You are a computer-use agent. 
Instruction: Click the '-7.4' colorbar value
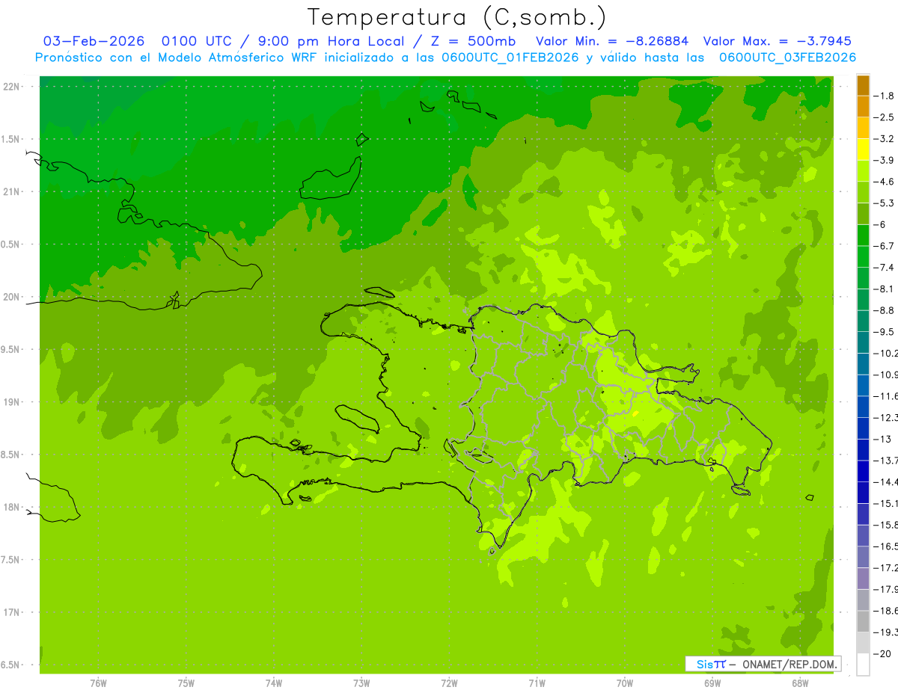(x=884, y=268)
